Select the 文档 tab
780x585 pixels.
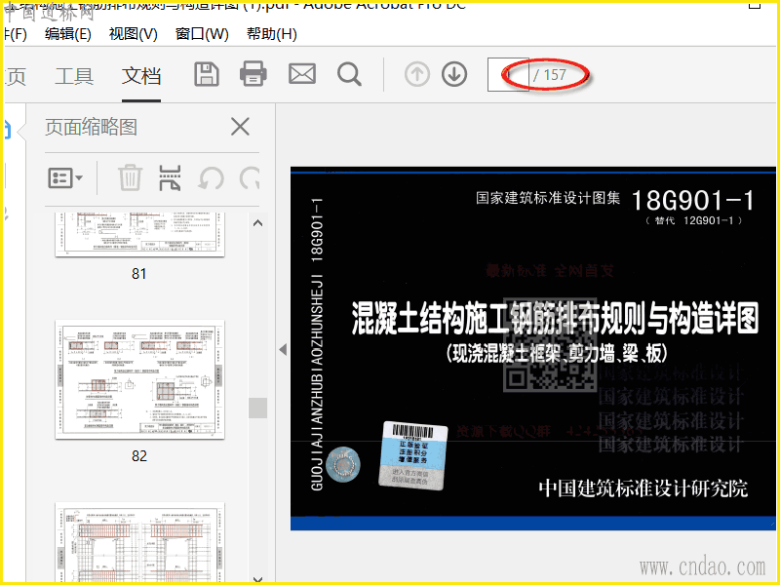pyautogui.click(x=141, y=76)
